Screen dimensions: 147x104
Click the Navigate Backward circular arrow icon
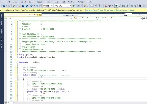[4, 6]
